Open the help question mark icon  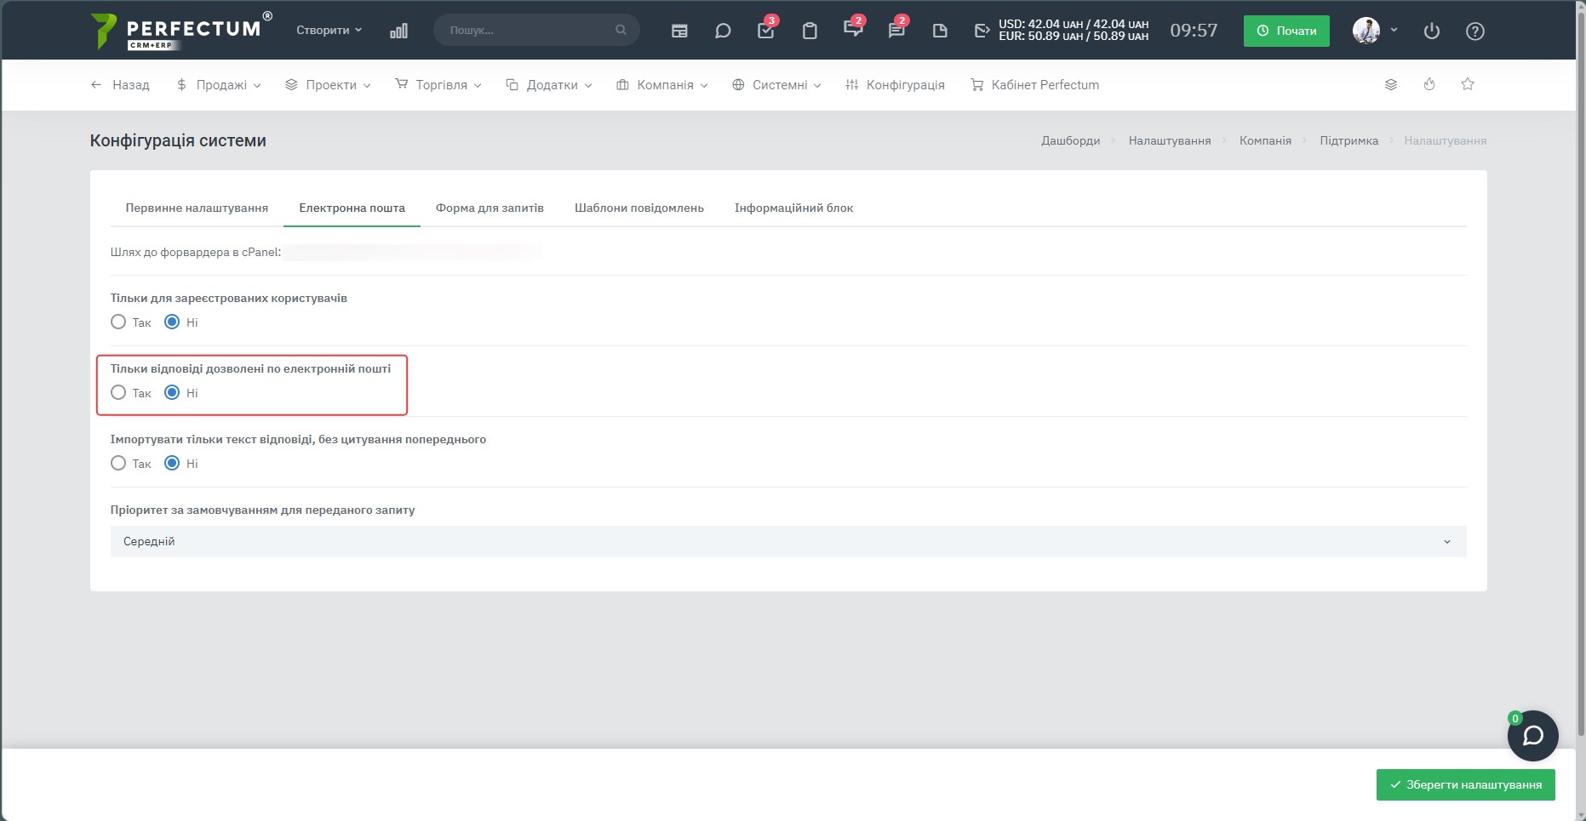click(x=1475, y=31)
